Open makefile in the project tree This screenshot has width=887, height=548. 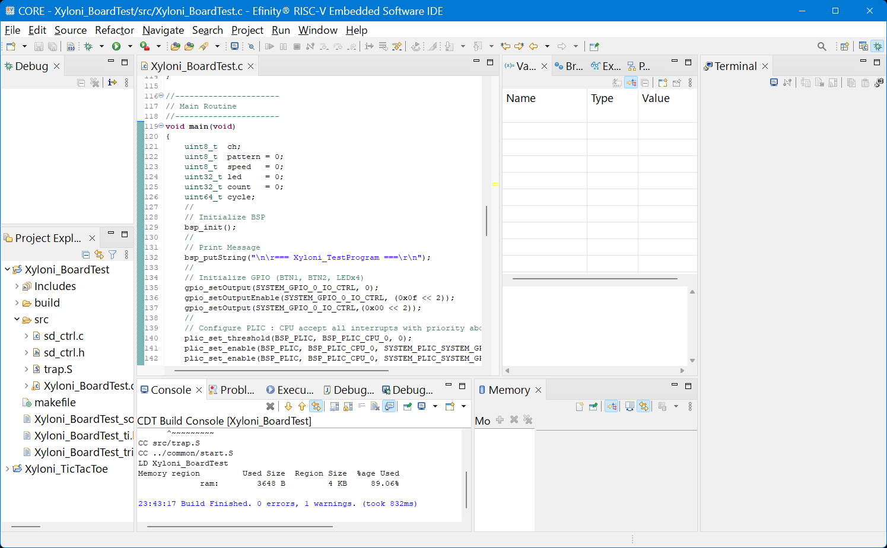(55, 403)
